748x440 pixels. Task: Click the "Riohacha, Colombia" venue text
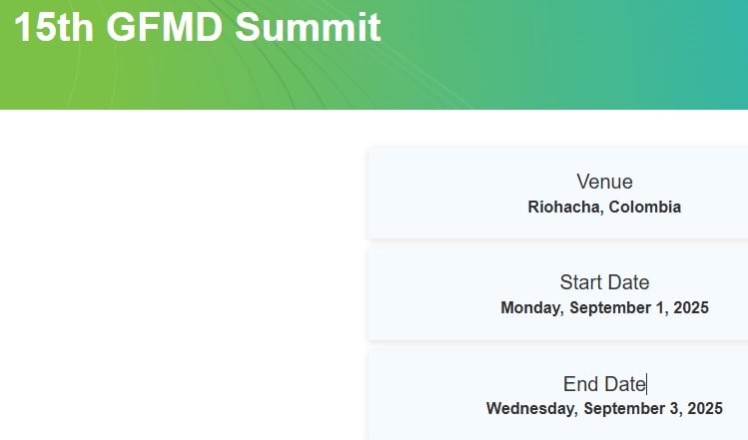point(604,208)
